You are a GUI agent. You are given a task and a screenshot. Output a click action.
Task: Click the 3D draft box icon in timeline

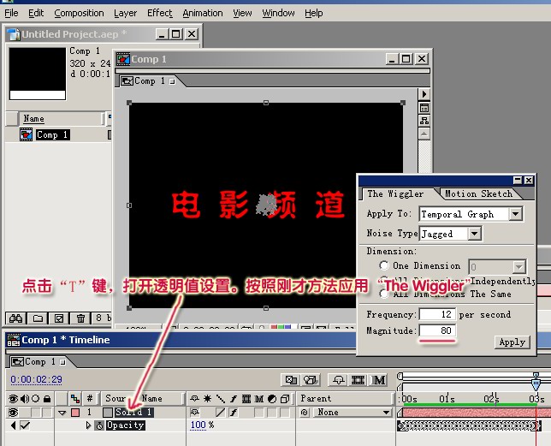coord(311,380)
